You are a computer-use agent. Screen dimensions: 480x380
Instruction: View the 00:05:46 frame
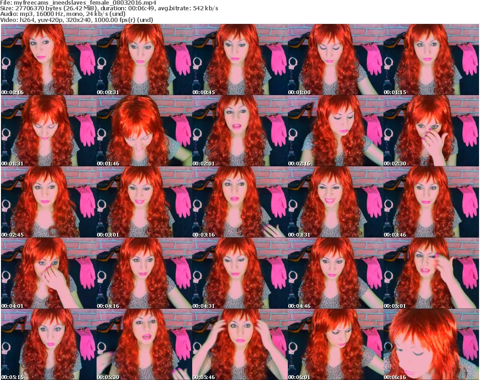(240, 344)
